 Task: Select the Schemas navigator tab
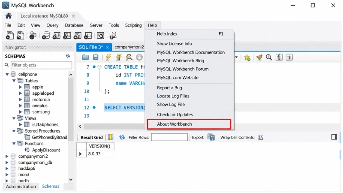coord(51,186)
